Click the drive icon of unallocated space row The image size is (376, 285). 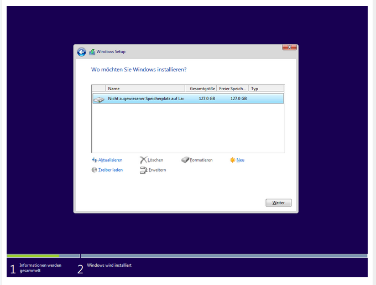point(99,99)
